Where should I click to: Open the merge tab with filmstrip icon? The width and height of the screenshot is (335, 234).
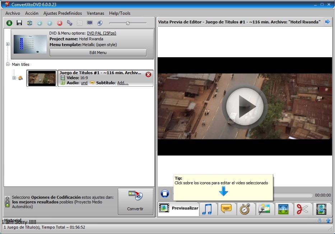[321, 209]
